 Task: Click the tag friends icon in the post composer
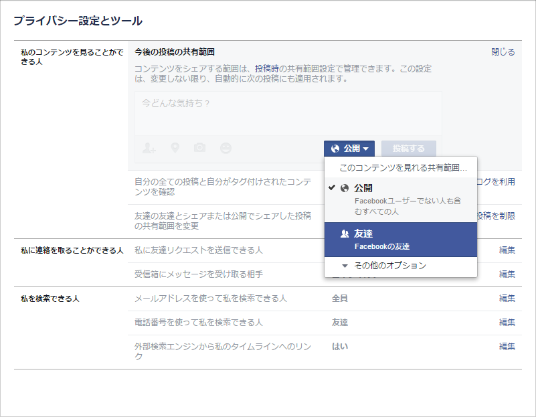pyautogui.click(x=148, y=149)
